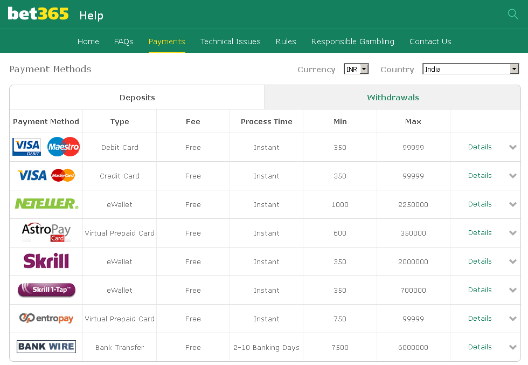Image resolution: width=528 pixels, height=365 pixels.
Task: Click the Neteller logo
Action: [x=46, y=204]
